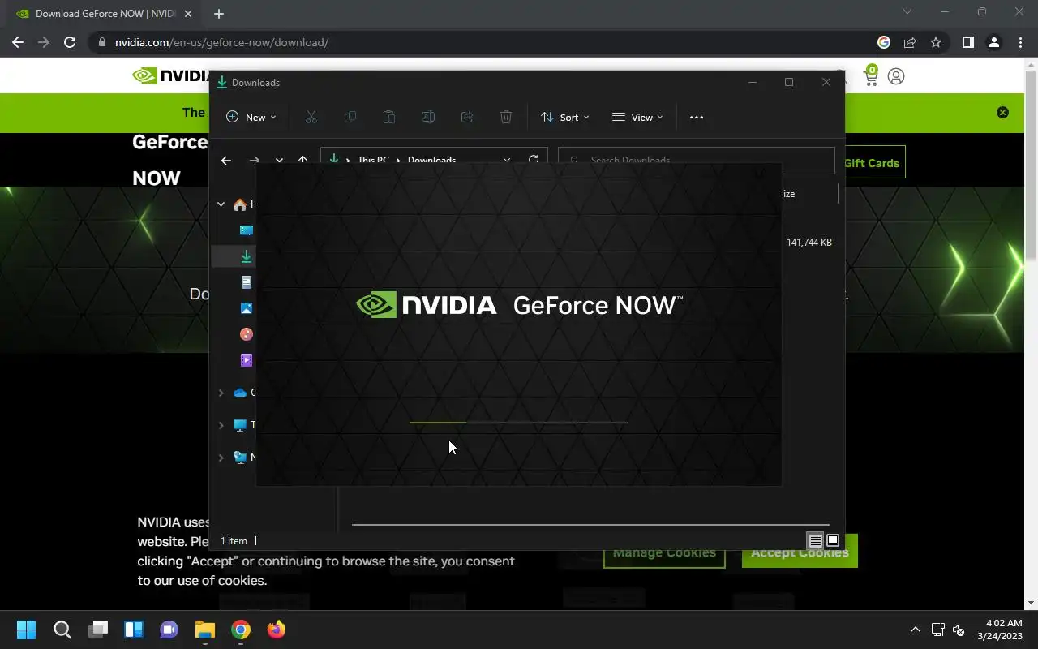Expand the OneDrive node in Explorer sidebar
This screenshot has width=1038, height=649.
pos(221,393)
